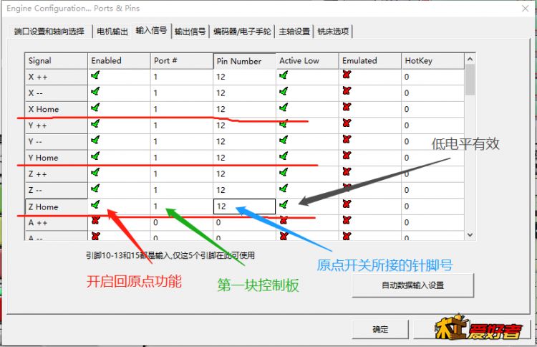
Task: Toggle Emulated red cross for A ++
Action: point(347,220)
